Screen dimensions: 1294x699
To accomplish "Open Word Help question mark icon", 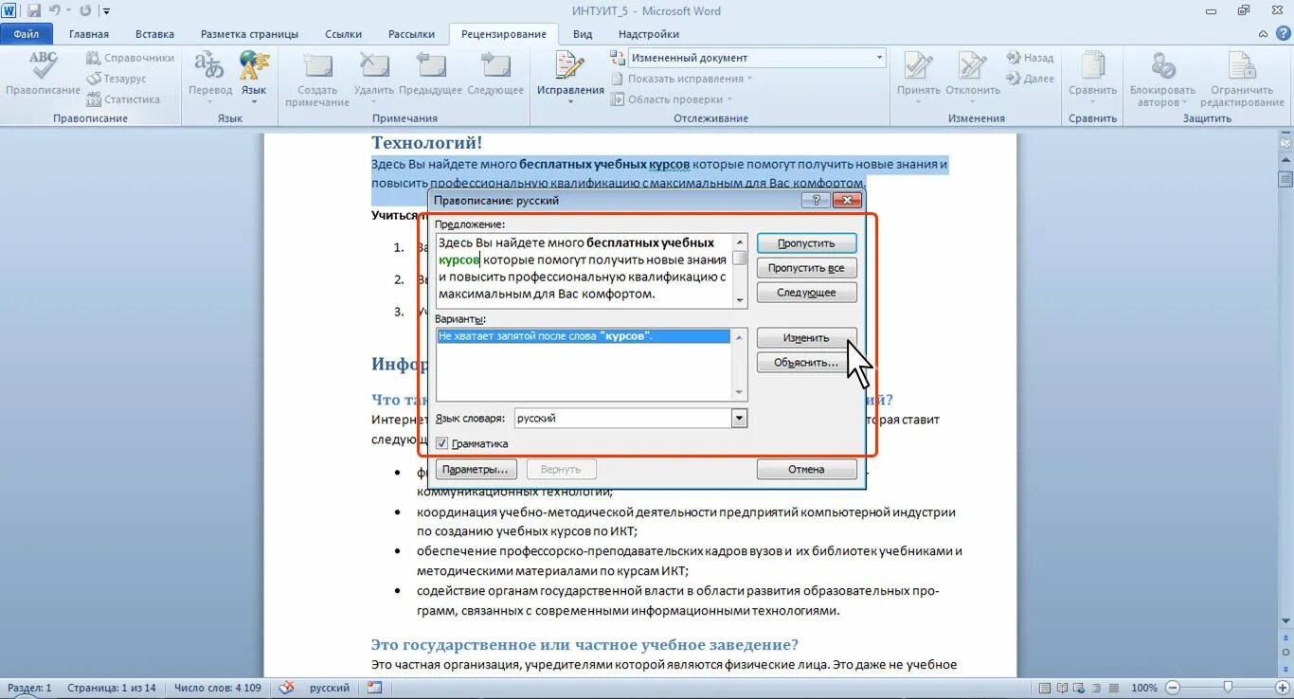I will [1281, 33].
